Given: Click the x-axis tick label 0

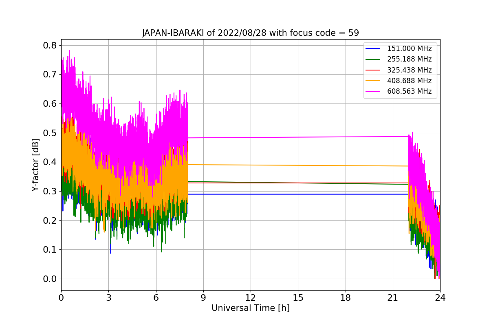Looking at the screenshot, I should pyautogui.click(x=61, y=297).
